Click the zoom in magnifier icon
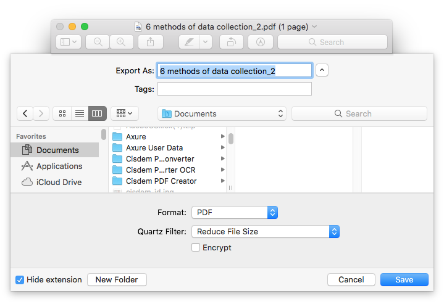 (x=121, y=42)
